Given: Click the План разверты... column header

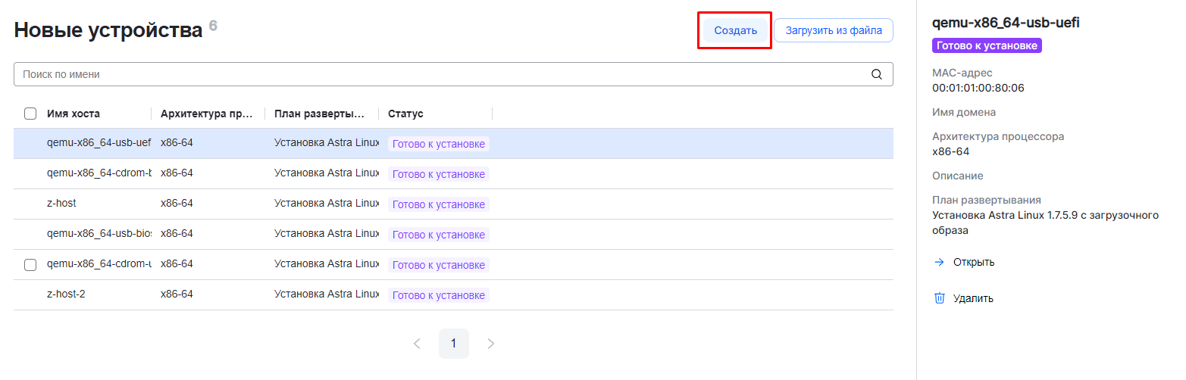Looking at the screenshot, I should click(321, 114).
